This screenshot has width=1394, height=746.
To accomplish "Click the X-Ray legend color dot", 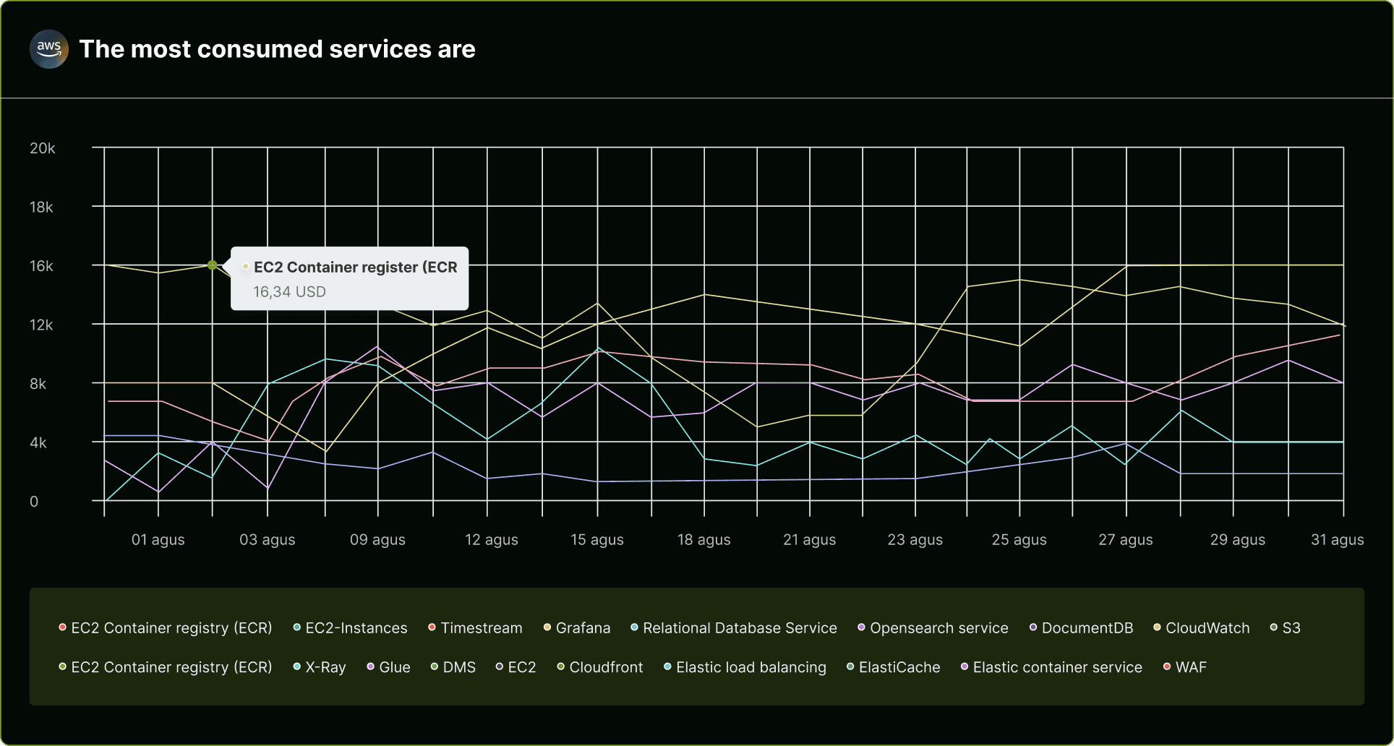I will click(x=295, y=667).
